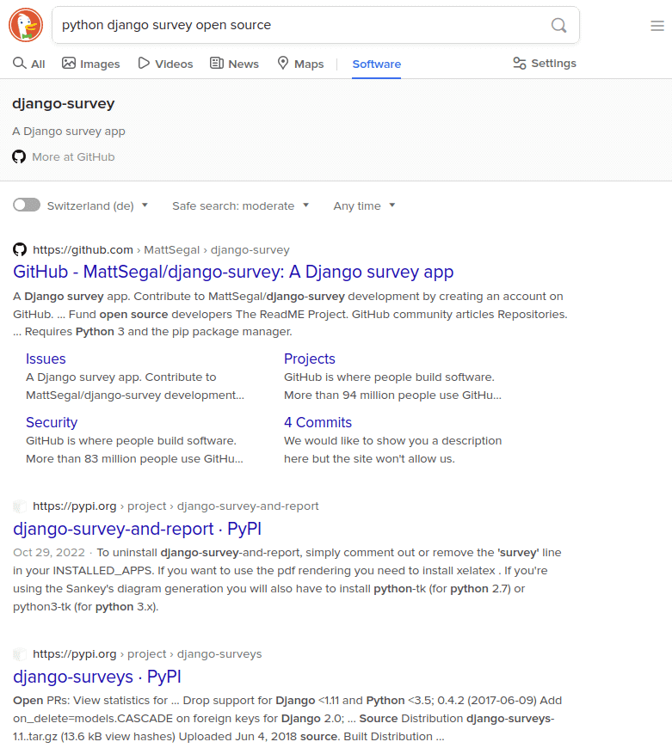Click the favicon of django-surveys PyPI result

coord(20,654)
